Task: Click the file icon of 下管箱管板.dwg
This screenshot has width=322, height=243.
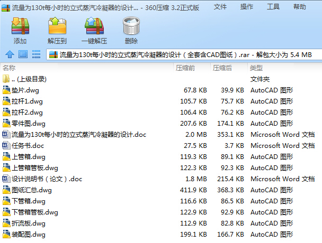Action: [6, 212]
